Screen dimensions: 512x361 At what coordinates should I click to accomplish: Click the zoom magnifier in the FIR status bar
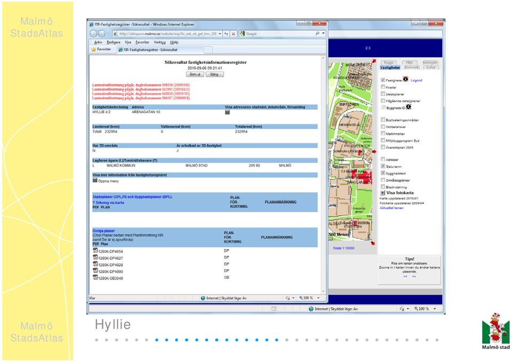coord(301,298)
